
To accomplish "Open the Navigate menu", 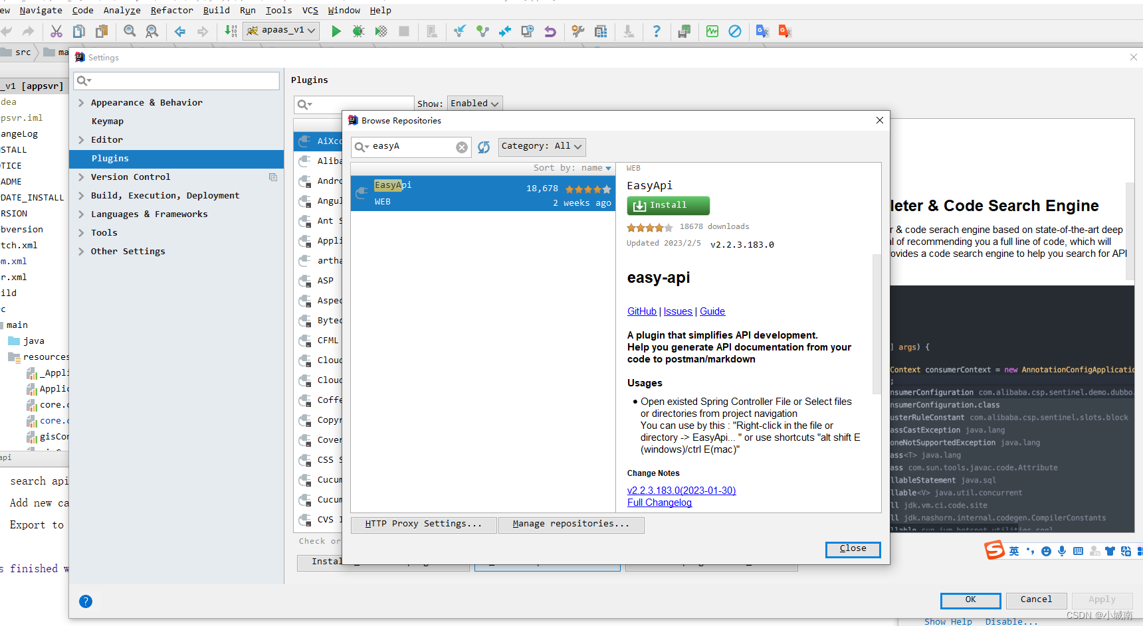I will 41,10.
